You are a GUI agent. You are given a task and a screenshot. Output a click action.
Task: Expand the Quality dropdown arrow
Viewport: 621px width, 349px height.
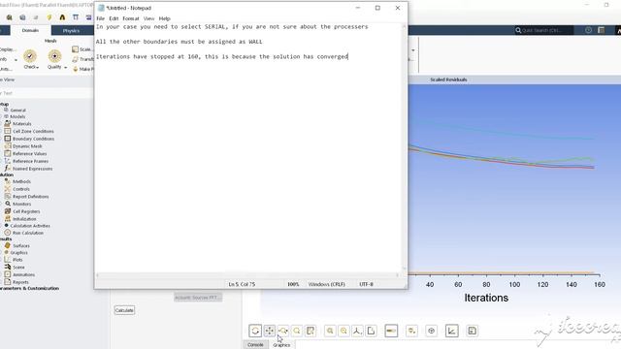click(65, 68)
